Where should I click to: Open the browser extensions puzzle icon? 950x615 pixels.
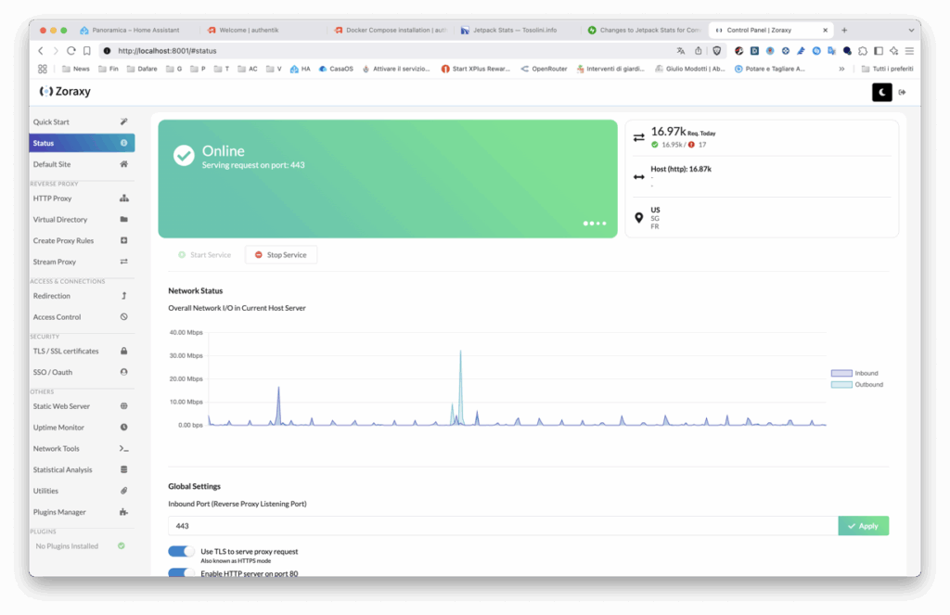click(863, 51)
